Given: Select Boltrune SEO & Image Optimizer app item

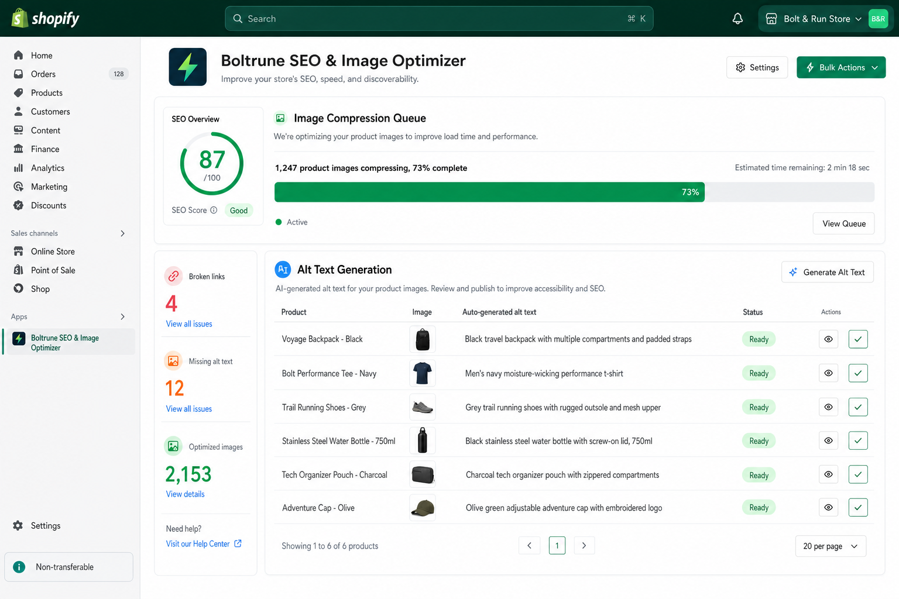Looking at the screenshot, I should tap(70, 342).
